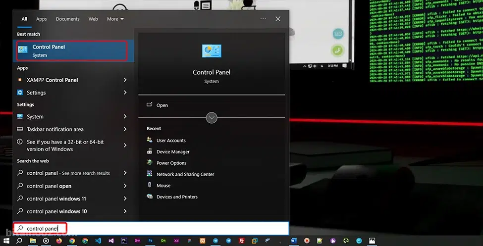Click the Open action for Control Panel
Image resolution: width=483 pixels, height=246 pixels.
click(x=162, y=105)
